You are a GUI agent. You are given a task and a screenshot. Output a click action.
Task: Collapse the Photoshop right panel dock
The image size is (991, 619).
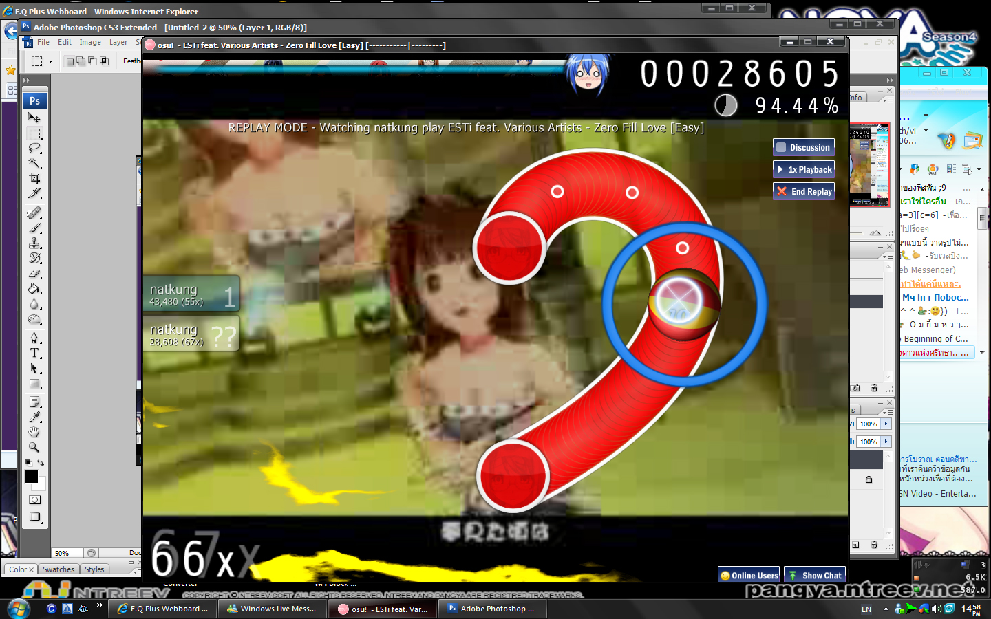pyautogui.click(x=889, y=80)
